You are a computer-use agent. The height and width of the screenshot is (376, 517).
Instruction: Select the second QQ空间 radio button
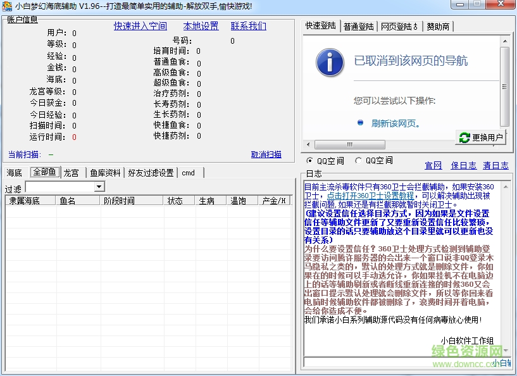(358, 161)
